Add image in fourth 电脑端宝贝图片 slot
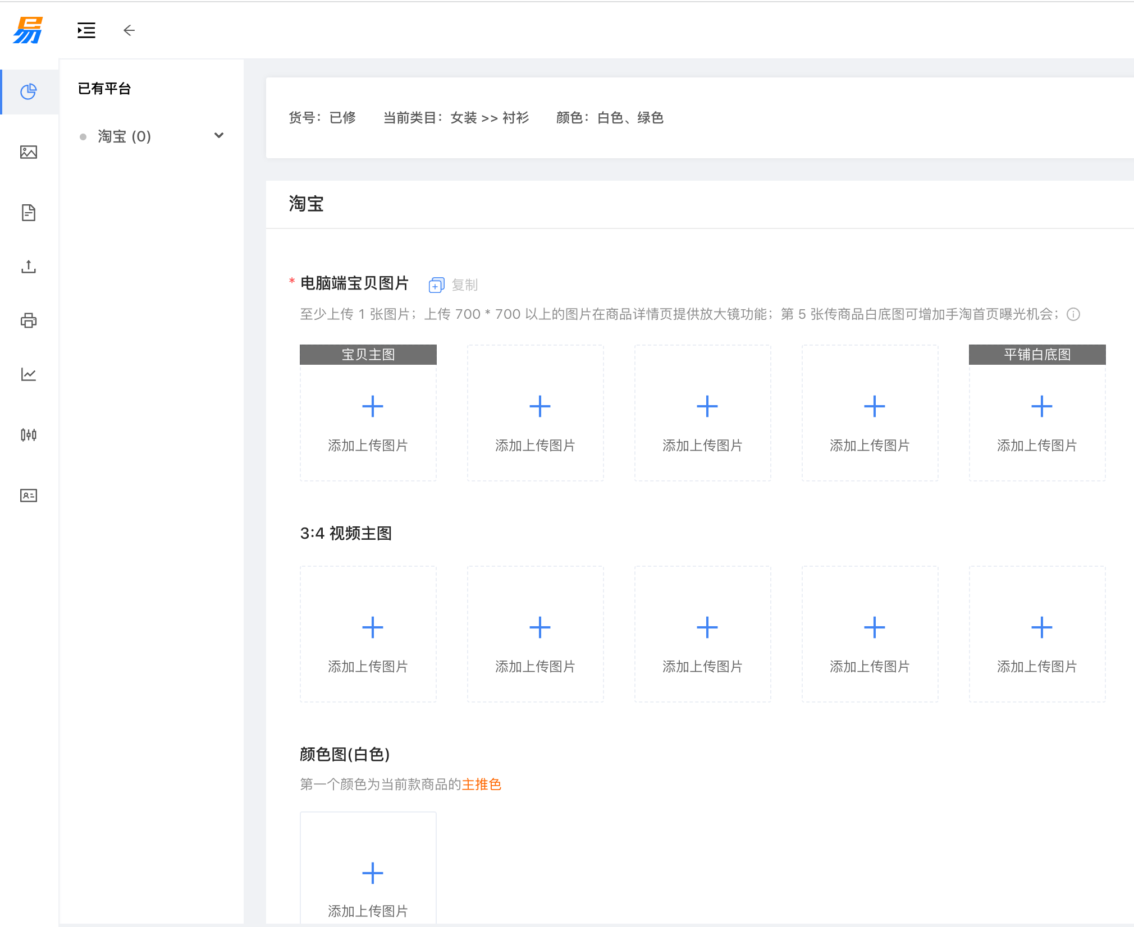The width and height of the screenshot is (1134, 927). pos(870,413)
